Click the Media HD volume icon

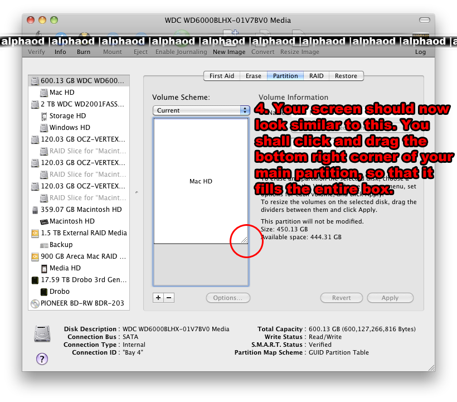pyautogui.click(x=44, y=268)
